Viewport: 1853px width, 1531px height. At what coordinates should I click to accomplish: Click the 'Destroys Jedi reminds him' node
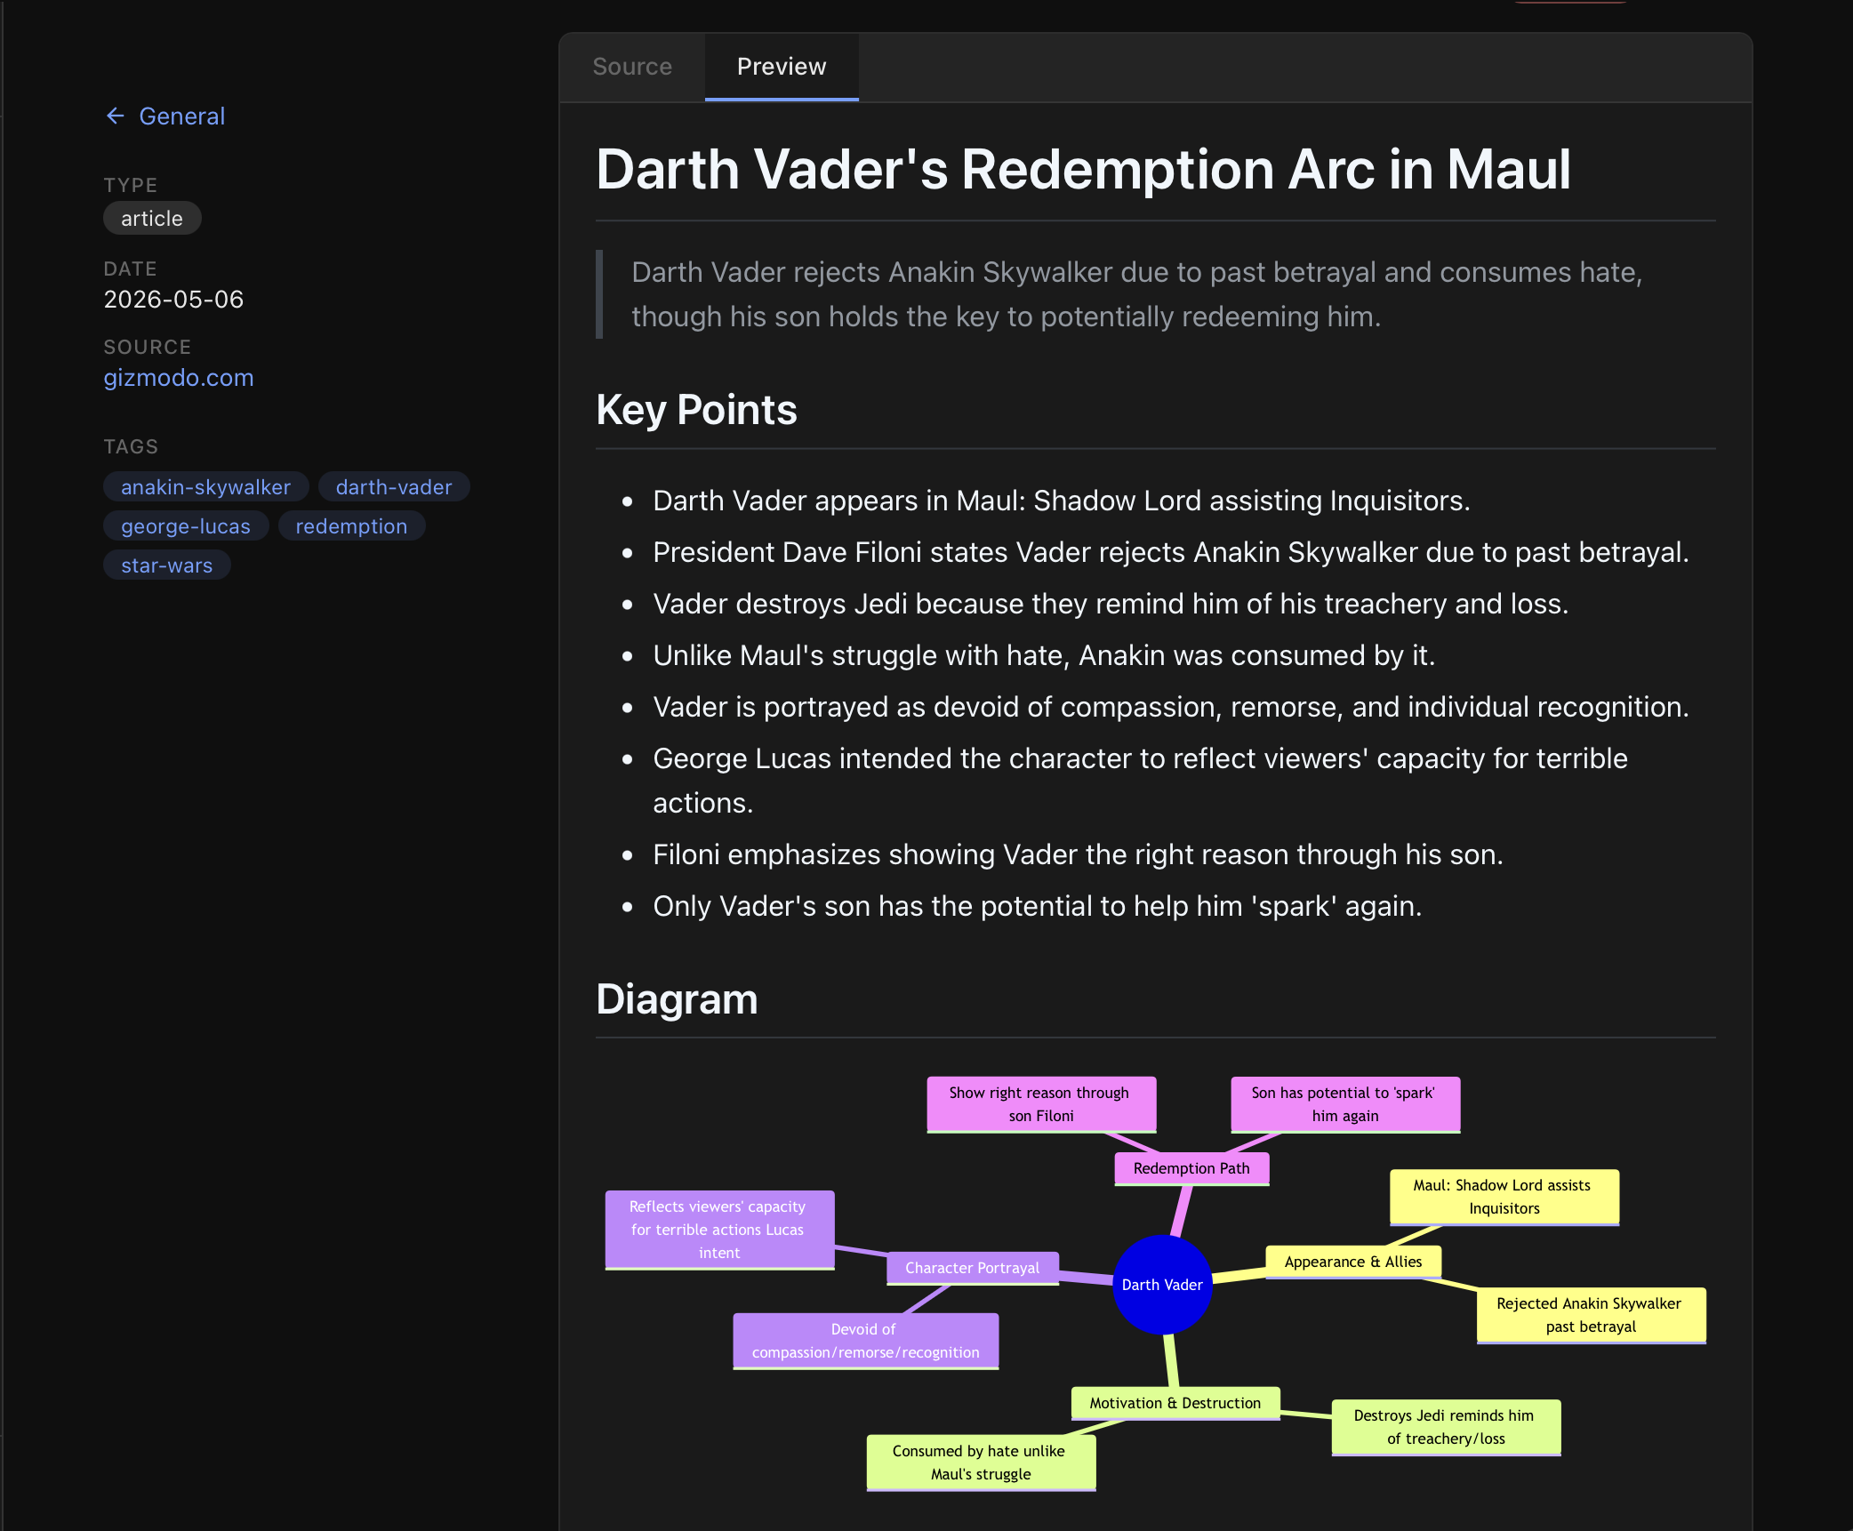(1446, 1427)
